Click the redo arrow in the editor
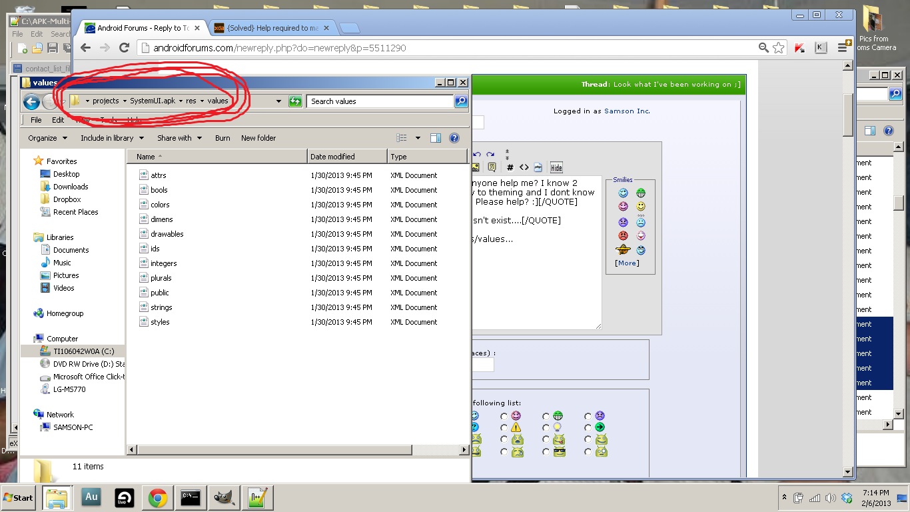This screenshot has height=512, width=910. click(x=490, y=155)
